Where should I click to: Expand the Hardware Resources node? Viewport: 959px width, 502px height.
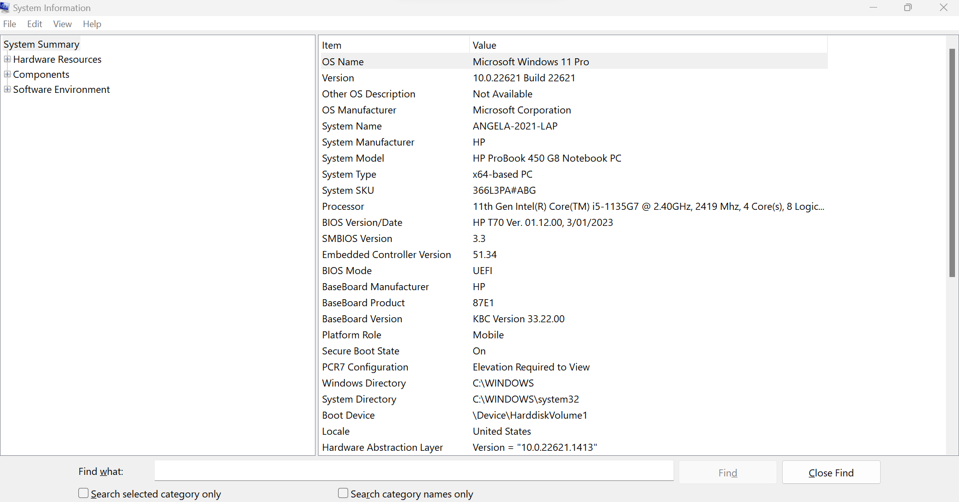[x=7, y=59]
